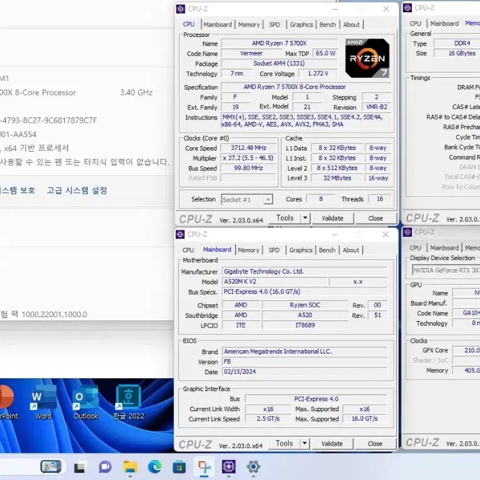Open NVIDIA GeForce RTX display device dropdown
Image resolution: width=480 pixels, height=480 pixels.
(x=446, y=270)
